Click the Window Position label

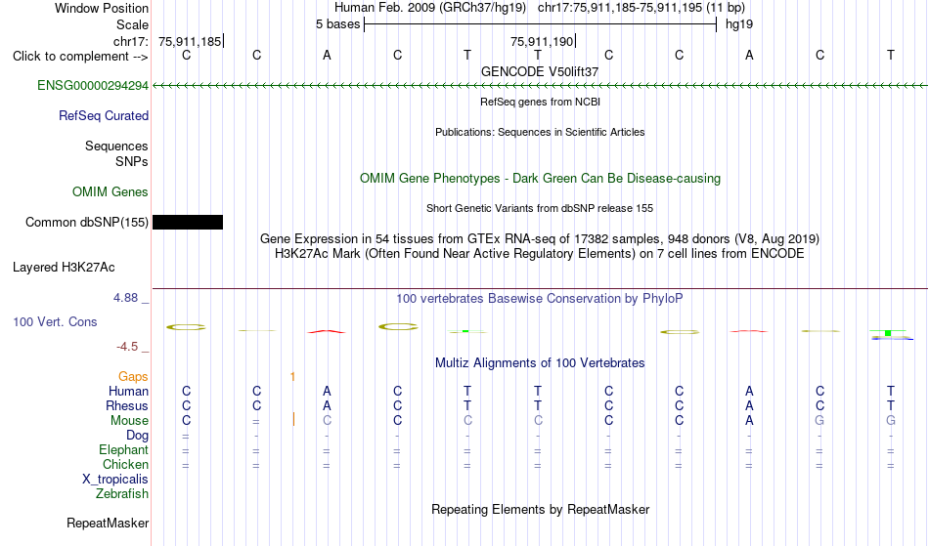102,8
